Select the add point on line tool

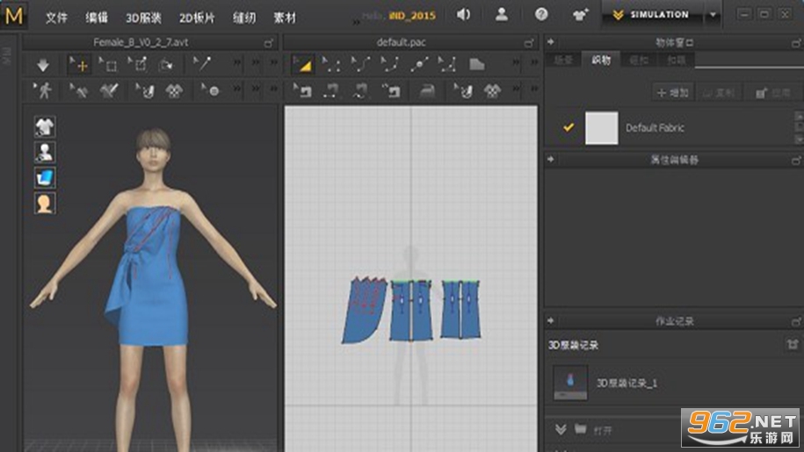pyautogui.click(x=419, y=64)
